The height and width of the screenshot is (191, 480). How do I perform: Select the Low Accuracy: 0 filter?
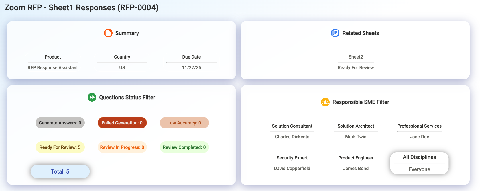(x=184, y=123)
